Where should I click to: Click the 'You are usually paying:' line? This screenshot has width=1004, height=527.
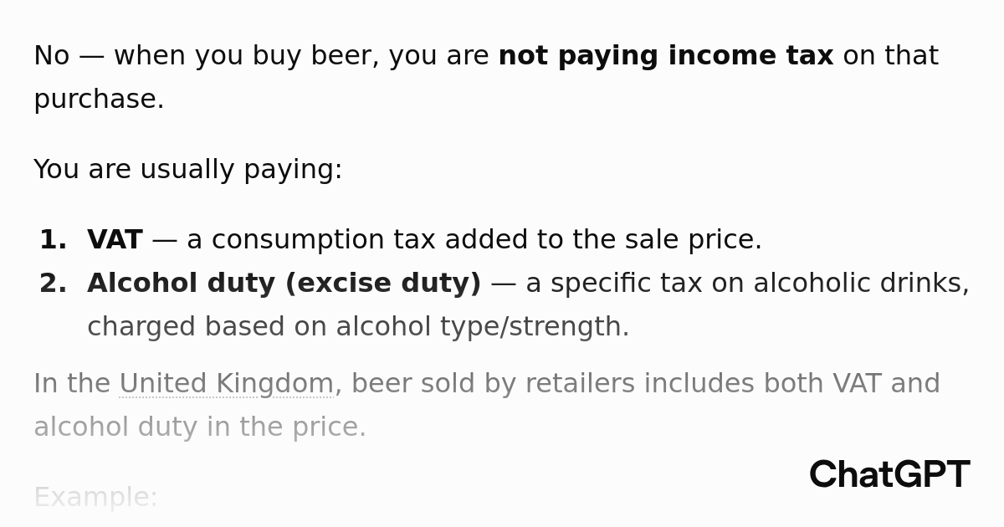[188, 170]
